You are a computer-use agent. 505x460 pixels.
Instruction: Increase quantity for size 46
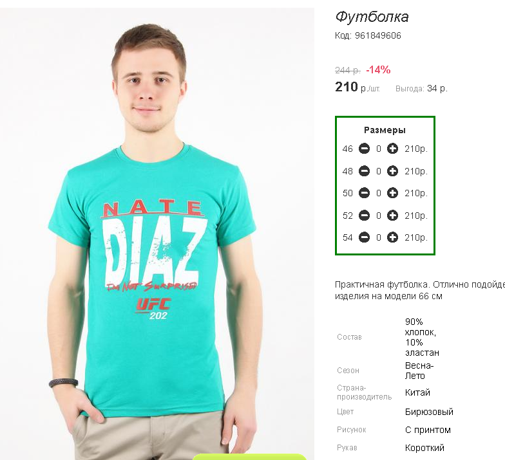pyautogui.click(x=392, y=149)
